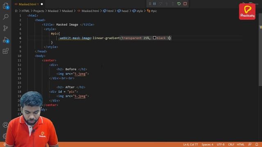
Task: Open the Accounts menu icon
Action: click(x=5, y=125)
